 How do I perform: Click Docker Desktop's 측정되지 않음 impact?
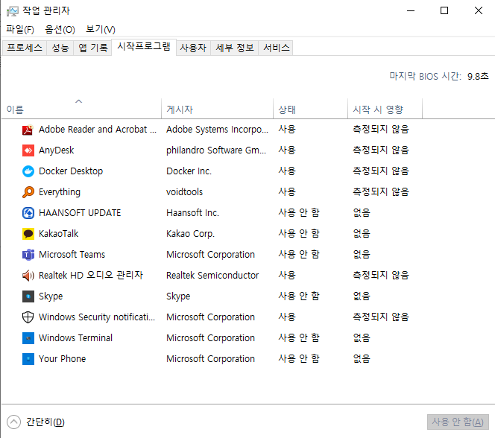point(381,171)
